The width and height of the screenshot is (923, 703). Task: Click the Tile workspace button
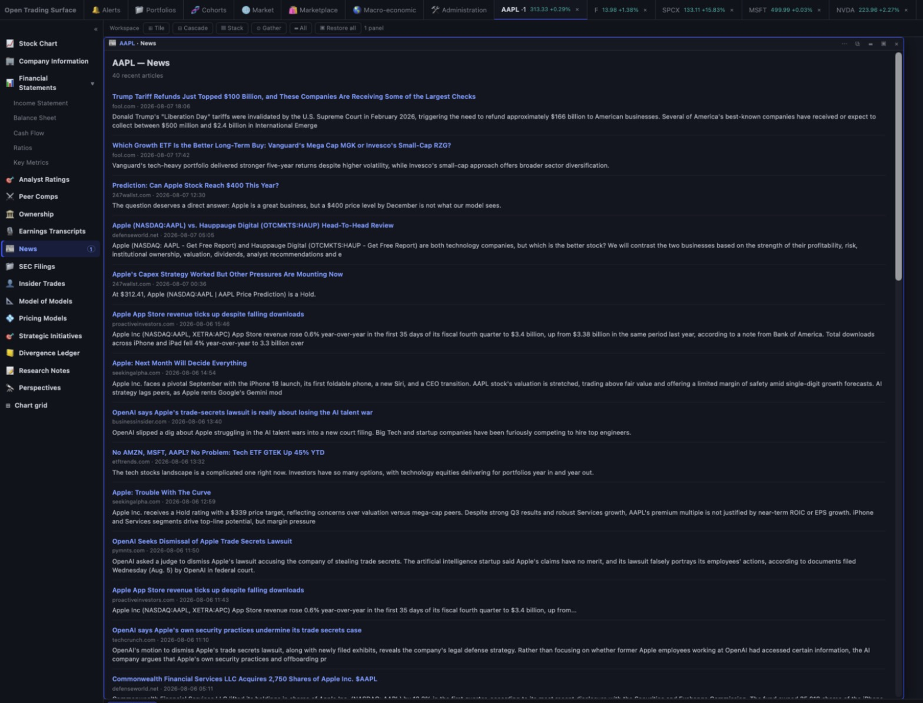[156, 28]
